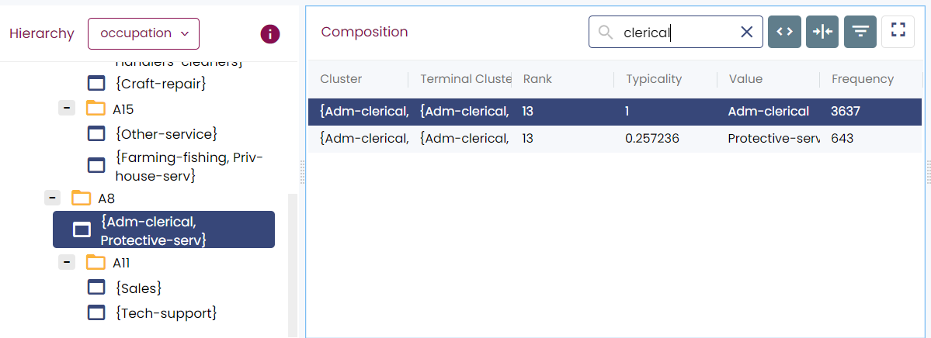Collapse the A11 folder
931x338 pixels.
tap(68, 263)
